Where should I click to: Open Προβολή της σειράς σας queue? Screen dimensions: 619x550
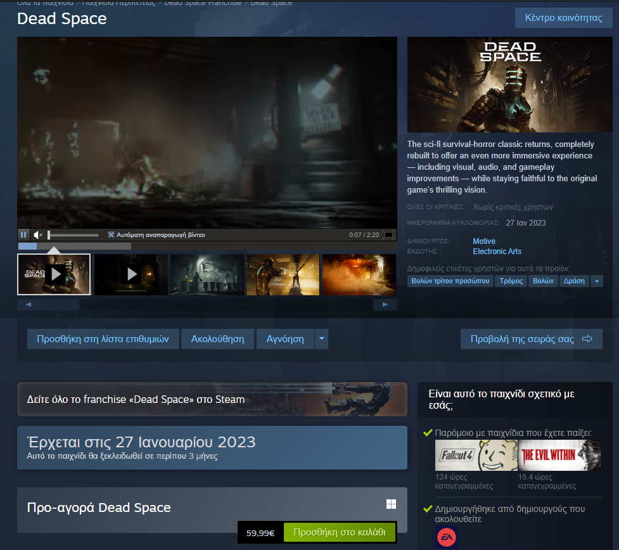pos(532,339)
